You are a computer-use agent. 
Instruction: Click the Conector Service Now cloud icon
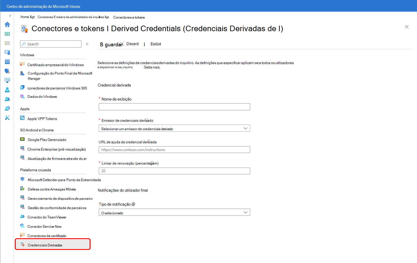click(22, 226)
